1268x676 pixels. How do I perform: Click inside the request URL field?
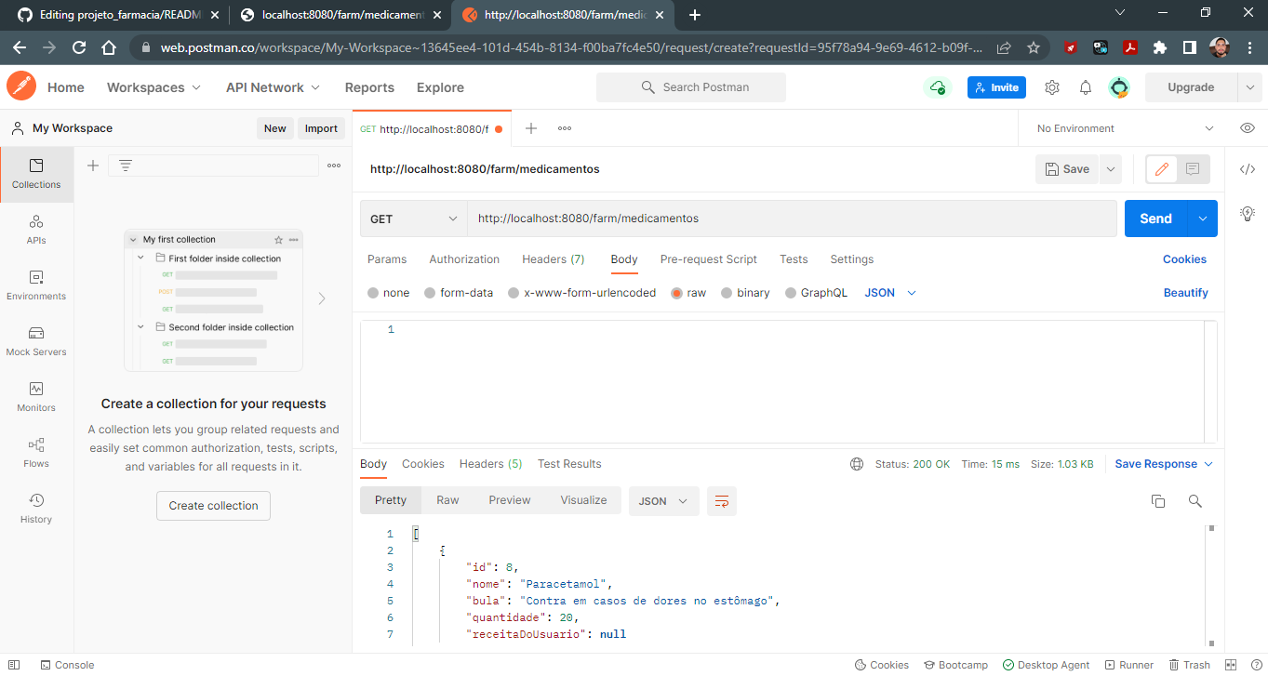click(791, 218)
